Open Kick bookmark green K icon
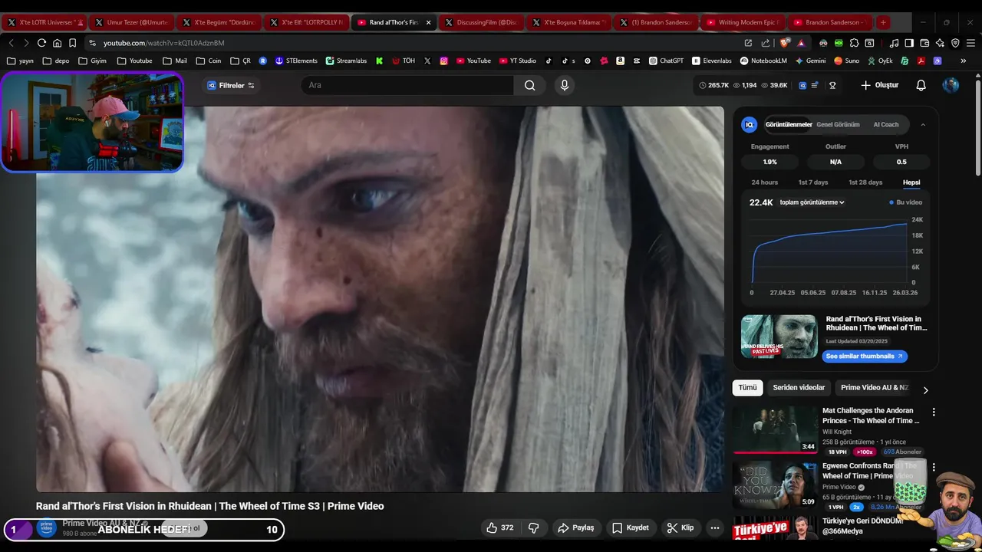 pos(379,61)
